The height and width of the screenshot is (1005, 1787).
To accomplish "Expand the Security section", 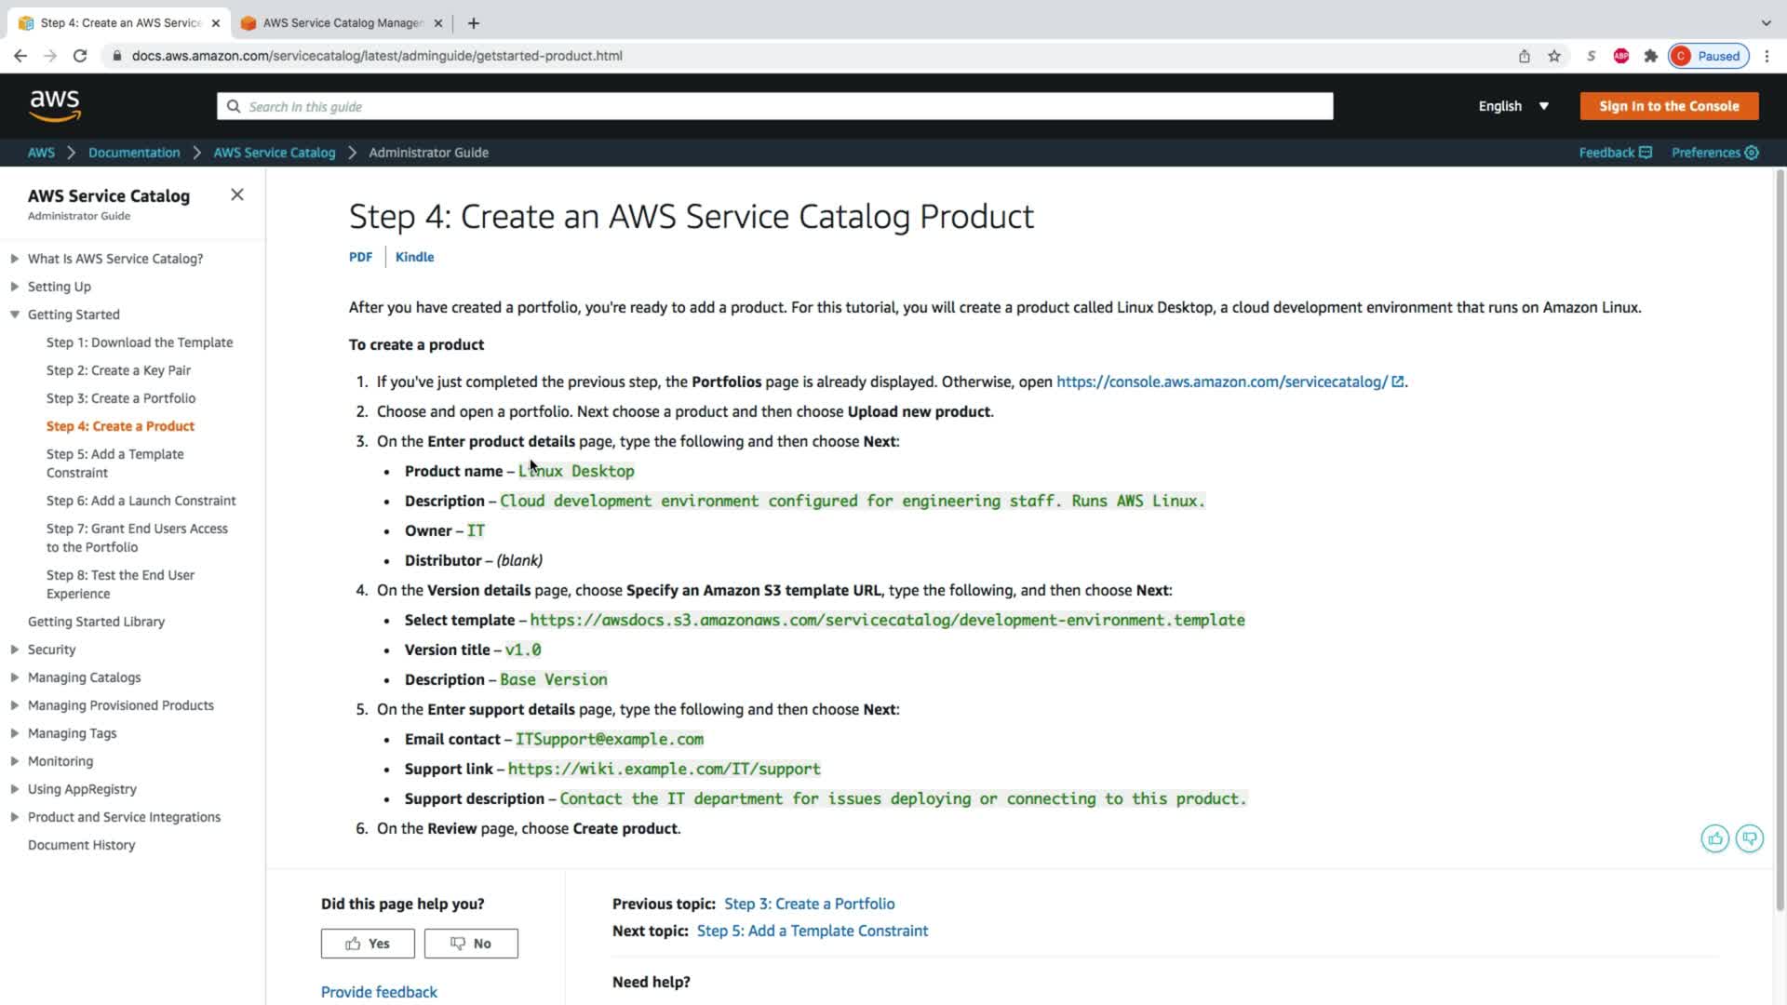I will [x=15, y=650].
